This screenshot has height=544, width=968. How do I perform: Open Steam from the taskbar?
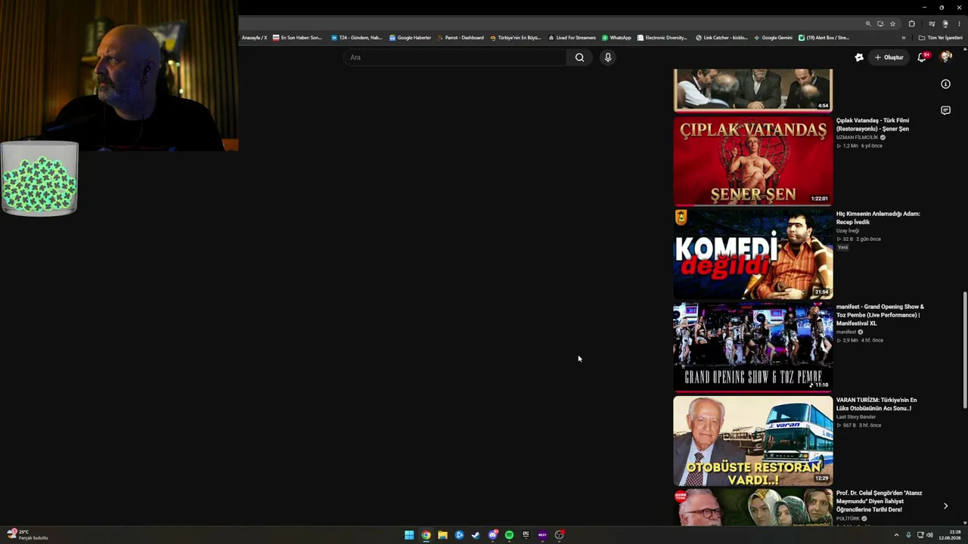pos(476,535)
